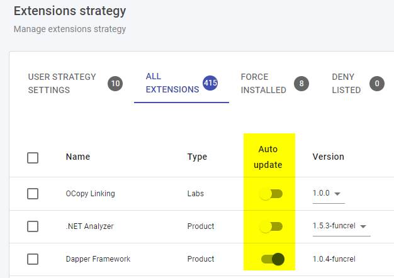Turn on auto update for .NET Analyzer
394x278 pixels.
(x=271, y=226)
